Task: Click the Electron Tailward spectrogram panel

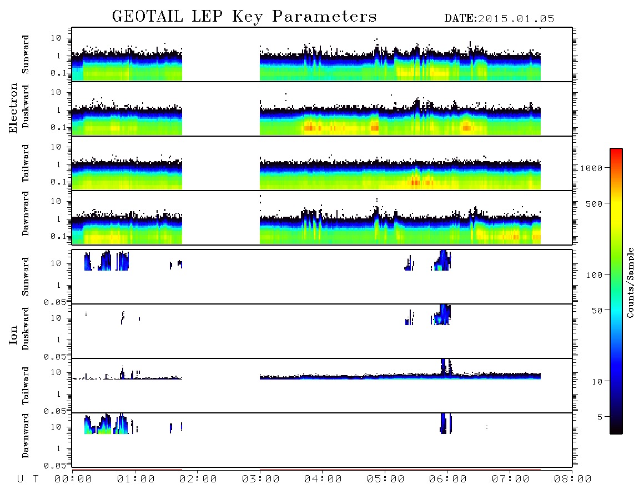Action: pos(322,163)
